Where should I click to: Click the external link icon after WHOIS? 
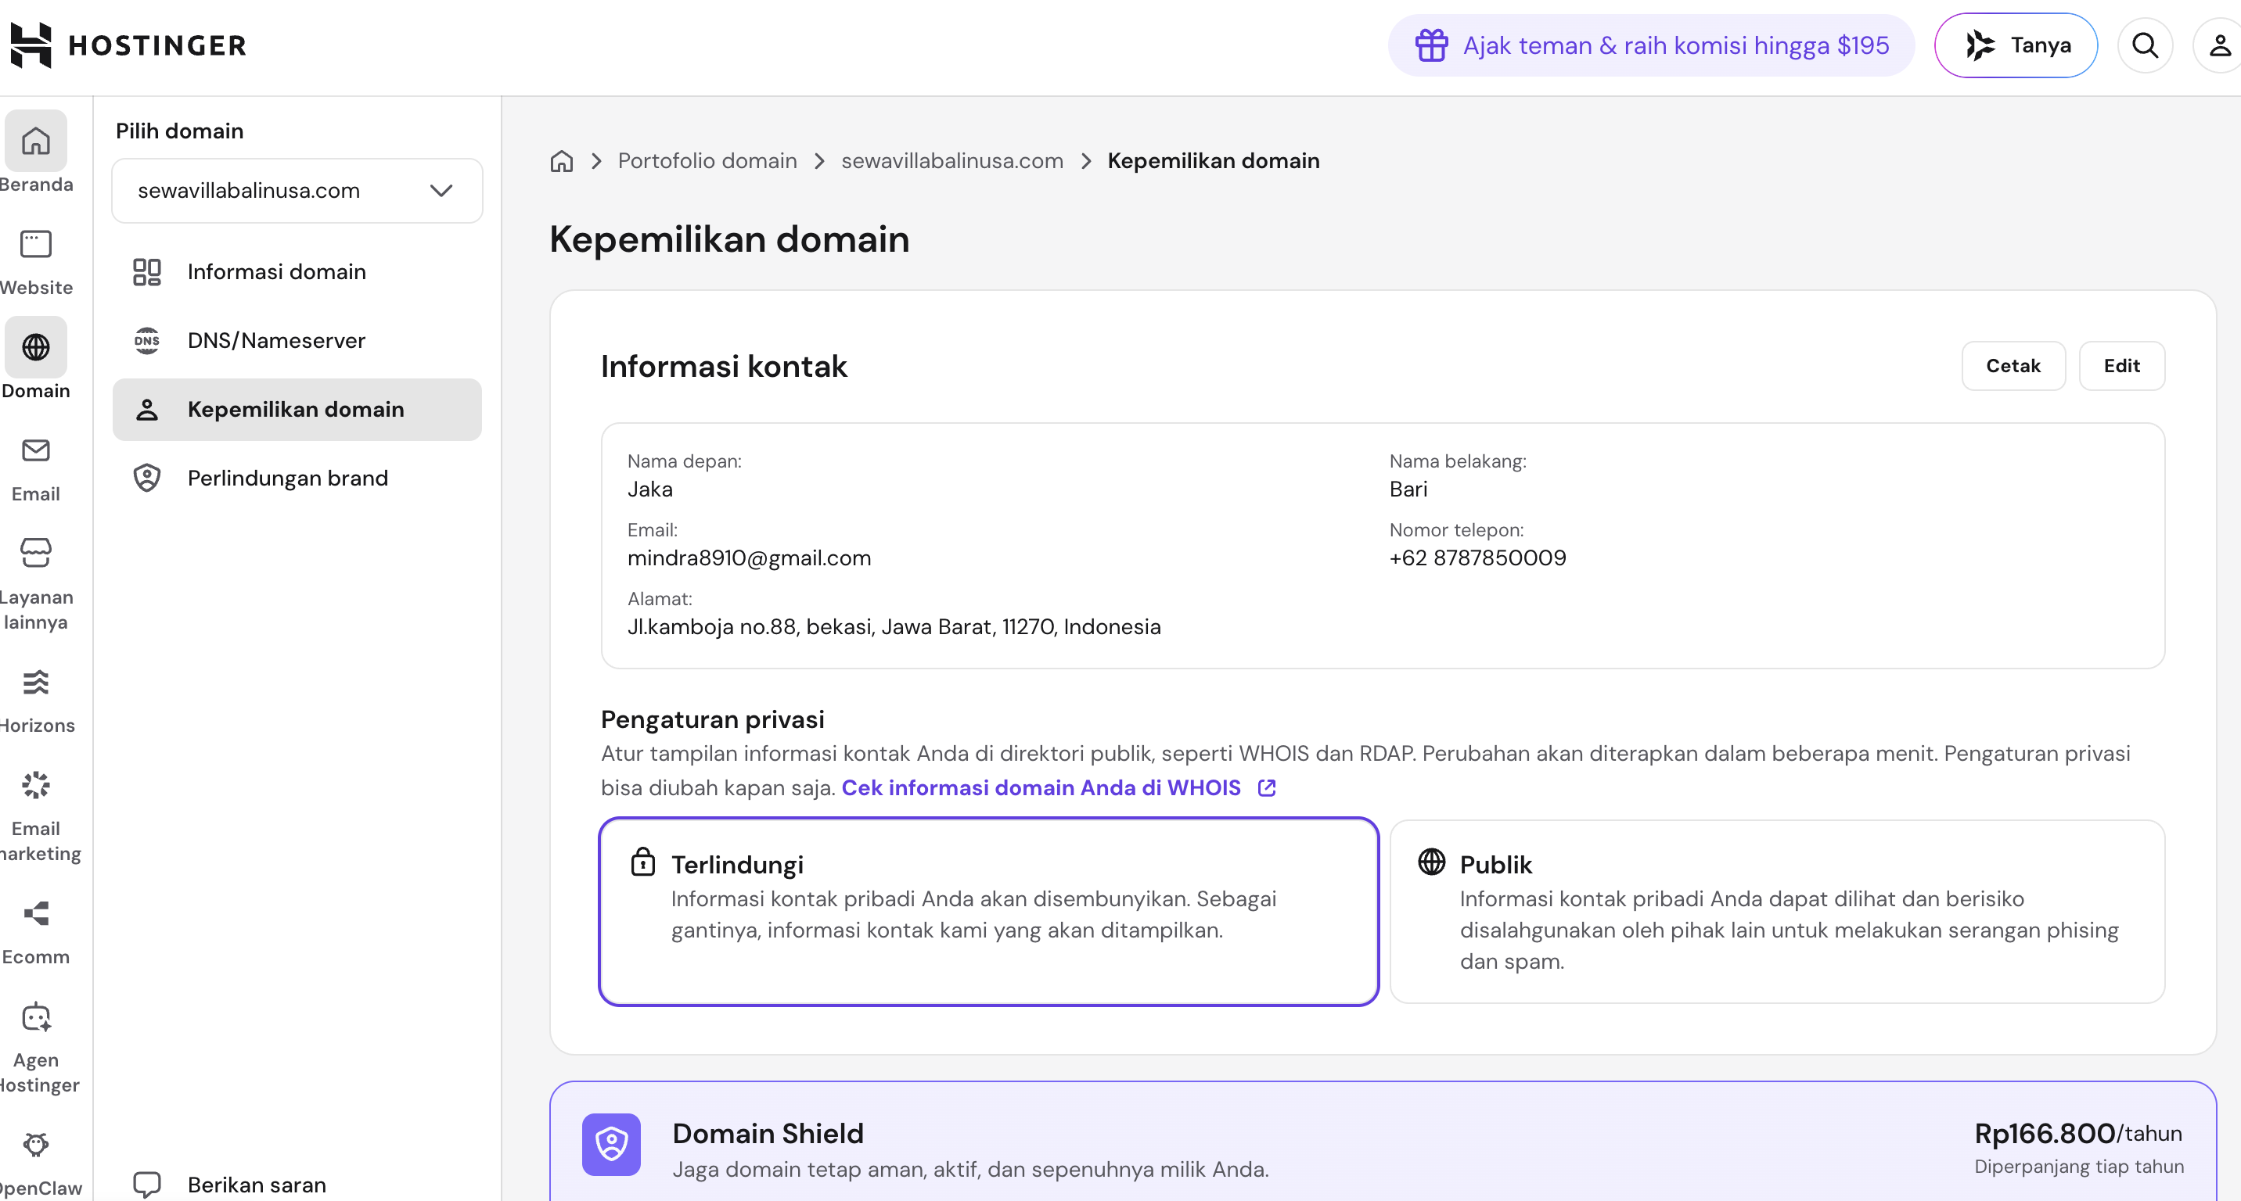1267,788
